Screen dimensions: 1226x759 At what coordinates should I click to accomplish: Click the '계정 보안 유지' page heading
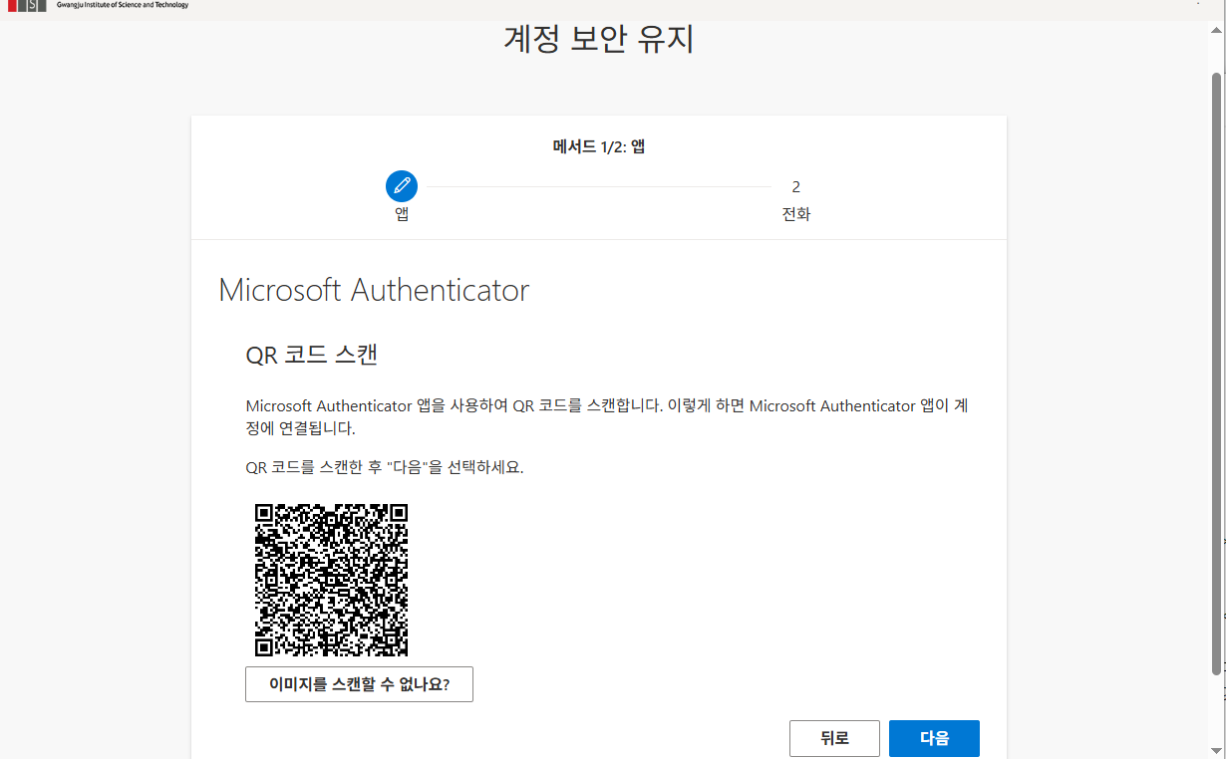pos(599,40)
